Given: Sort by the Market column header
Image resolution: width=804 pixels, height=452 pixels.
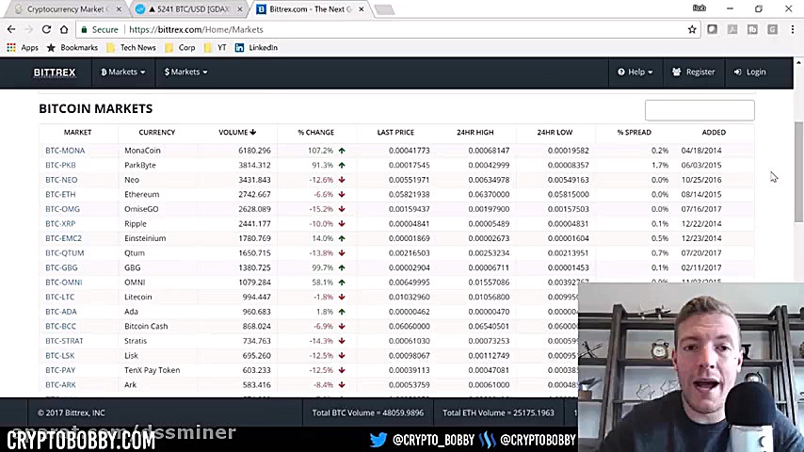Looking at the screenshot, I should pos(77,133).
